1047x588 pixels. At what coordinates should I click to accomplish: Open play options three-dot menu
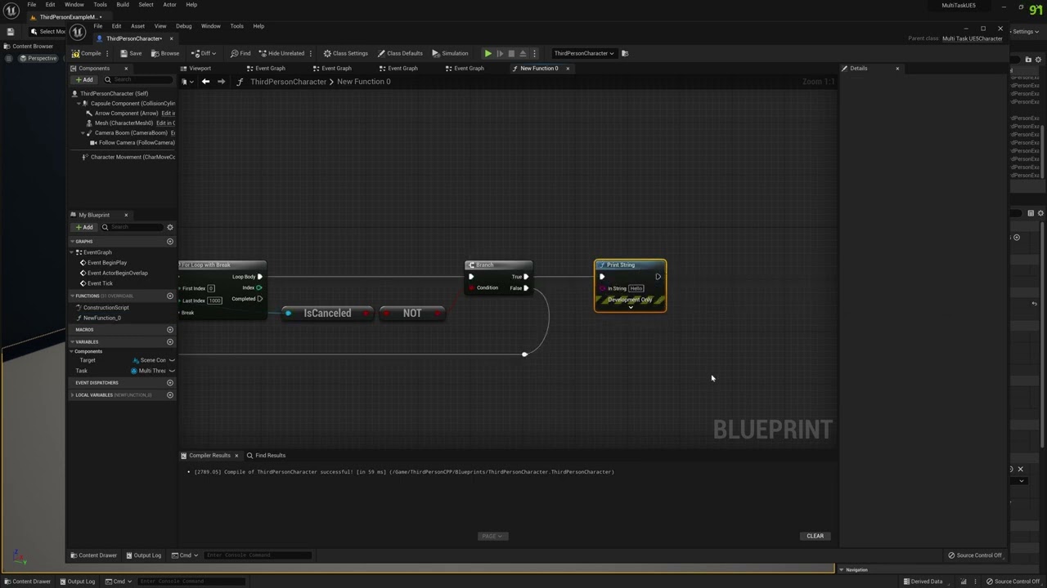point(534,53)
